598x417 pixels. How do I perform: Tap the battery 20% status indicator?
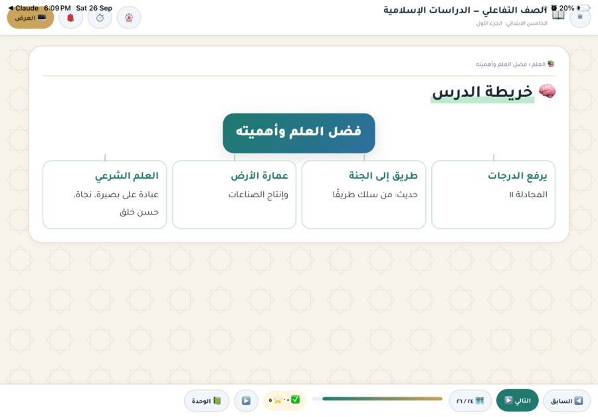click(574, 8)
